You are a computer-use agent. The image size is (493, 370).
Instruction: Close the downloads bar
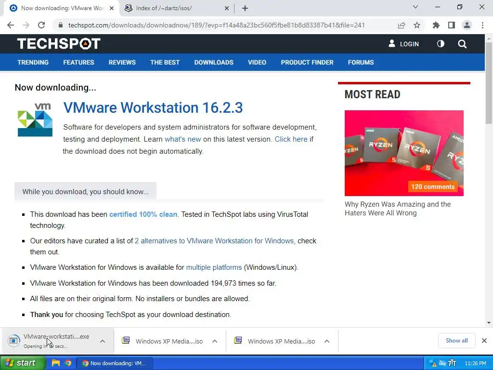point(484,341)
